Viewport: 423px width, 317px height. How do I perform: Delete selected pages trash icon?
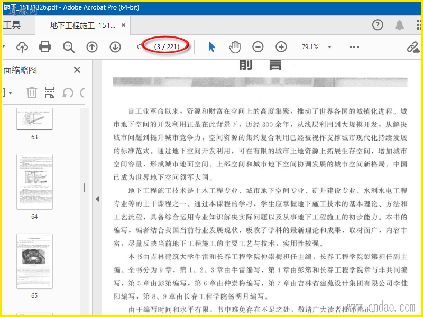coord(32,93)
